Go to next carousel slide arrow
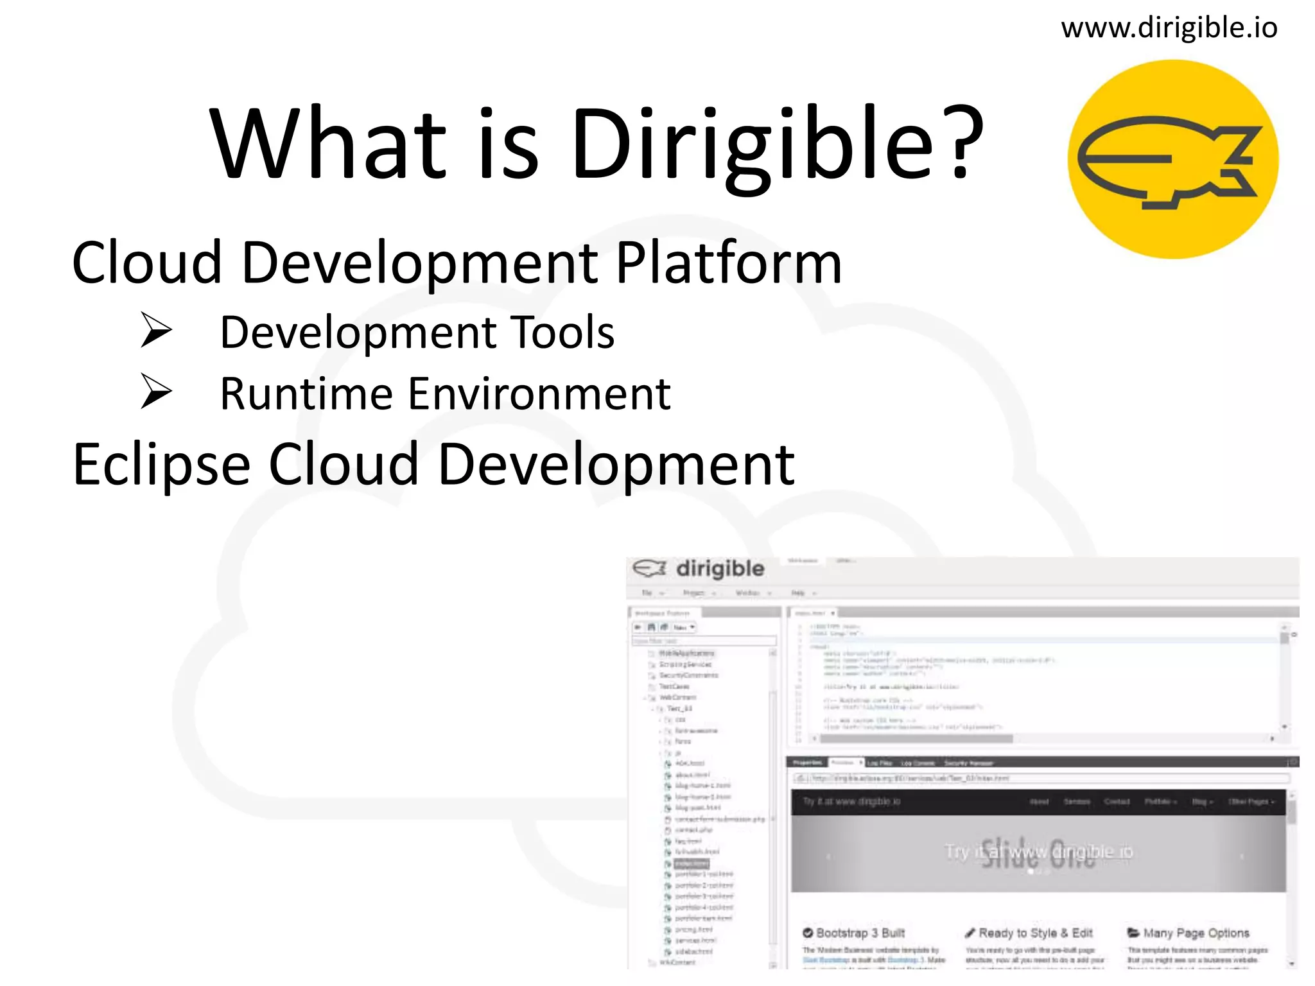 [1241, 856]
